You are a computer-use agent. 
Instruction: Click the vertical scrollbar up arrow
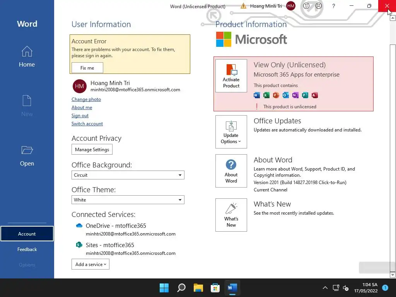click(x=393, y=19)
